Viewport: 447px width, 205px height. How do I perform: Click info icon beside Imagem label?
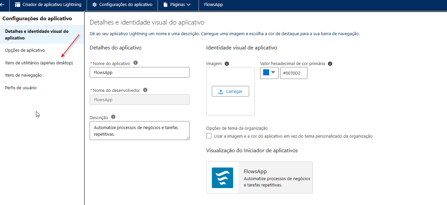227,64
